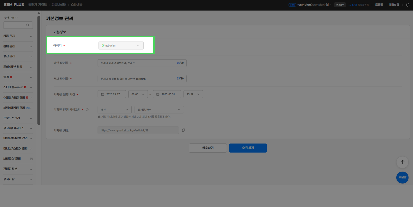Screen dimensions: 413x207
Task: Expand the 판매자정보 sidebar menu
Action: click(x=18, y=169)
